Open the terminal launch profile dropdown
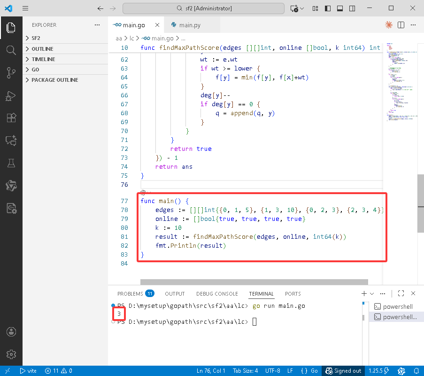This screenshot has width=424, height=376. (x=372, y=293)
